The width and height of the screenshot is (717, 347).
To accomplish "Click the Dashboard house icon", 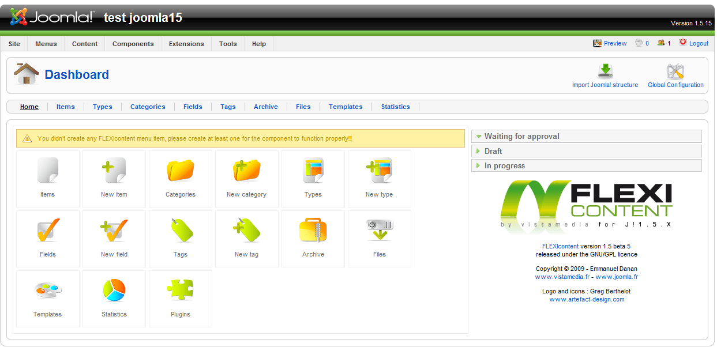I will click(x=27, y=74).
